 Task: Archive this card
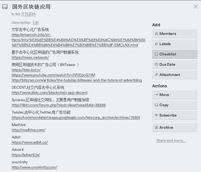click(x=175, y=127)
